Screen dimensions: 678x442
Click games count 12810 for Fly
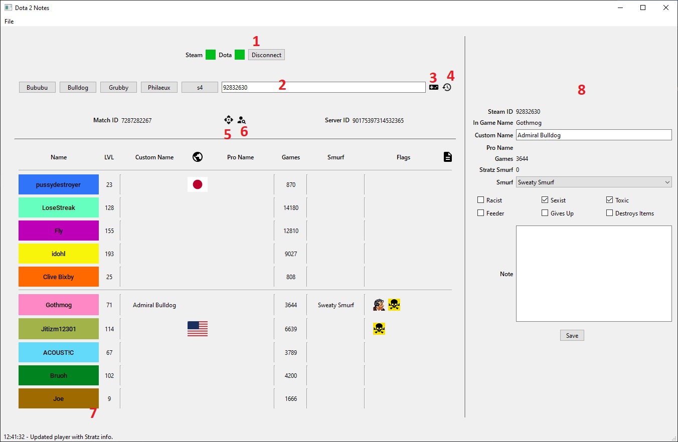pyautogui.click(x=291, y=231)
